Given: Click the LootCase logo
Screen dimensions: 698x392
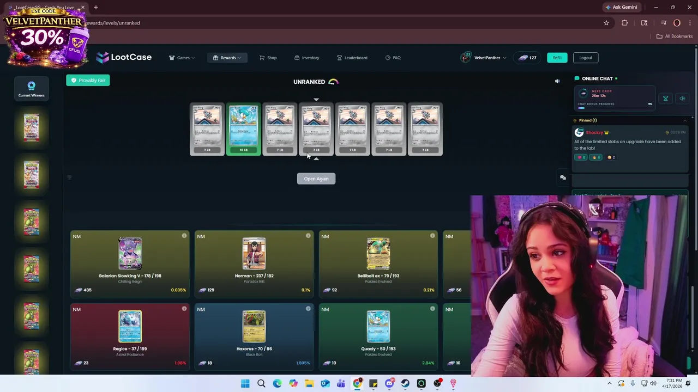Looking at the screenshot, I should (x=124, y=57).
